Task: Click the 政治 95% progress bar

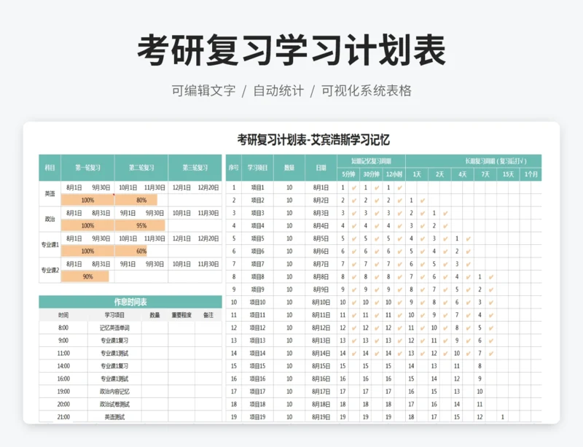Action: click(x=140, y=225)
